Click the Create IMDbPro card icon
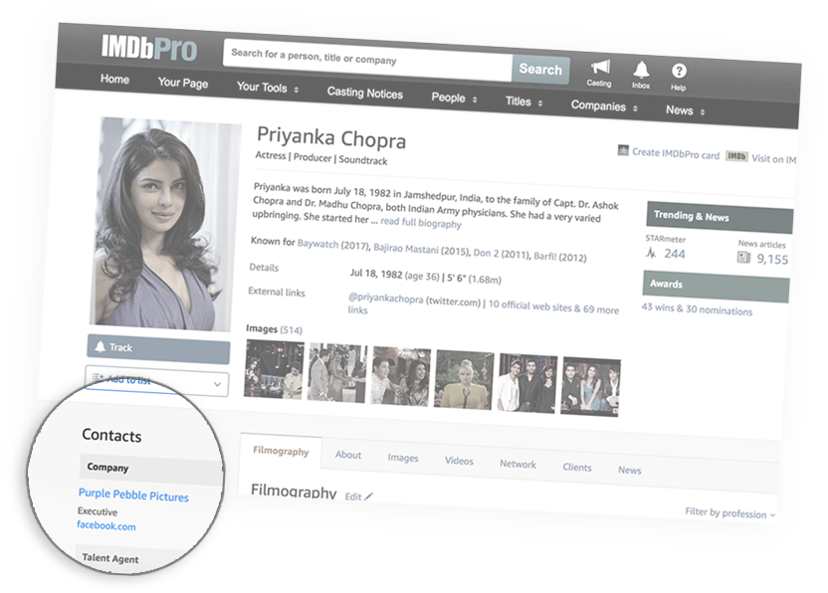 point(623,150)
